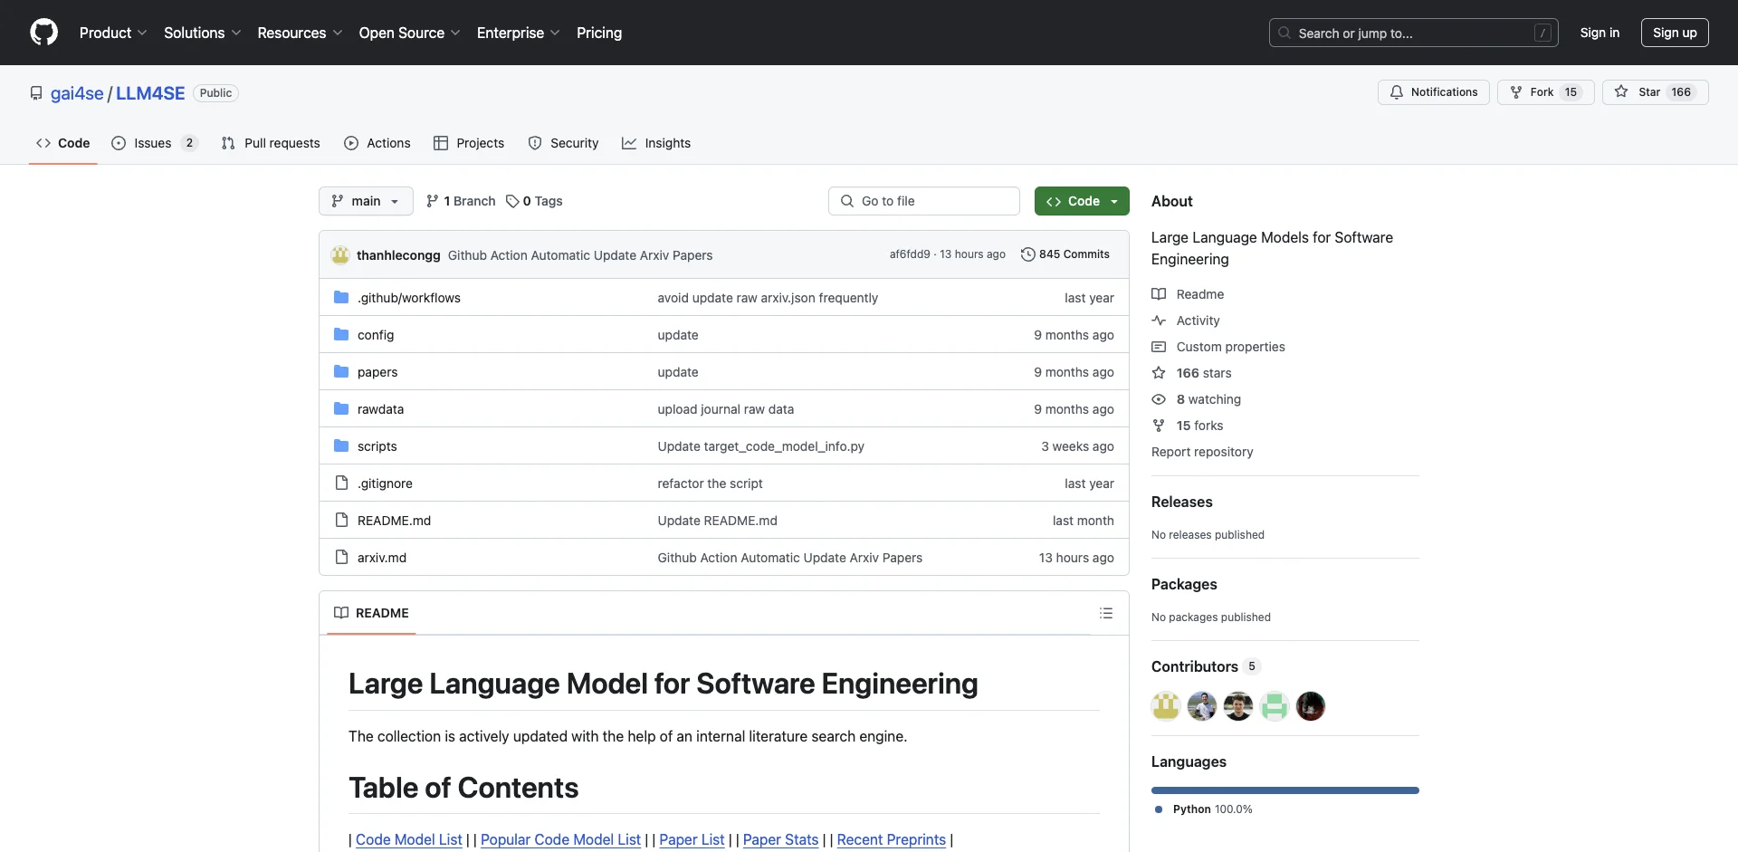1738x852 pixels.
Task: Click Report repository
Action: click(1202, 452)
